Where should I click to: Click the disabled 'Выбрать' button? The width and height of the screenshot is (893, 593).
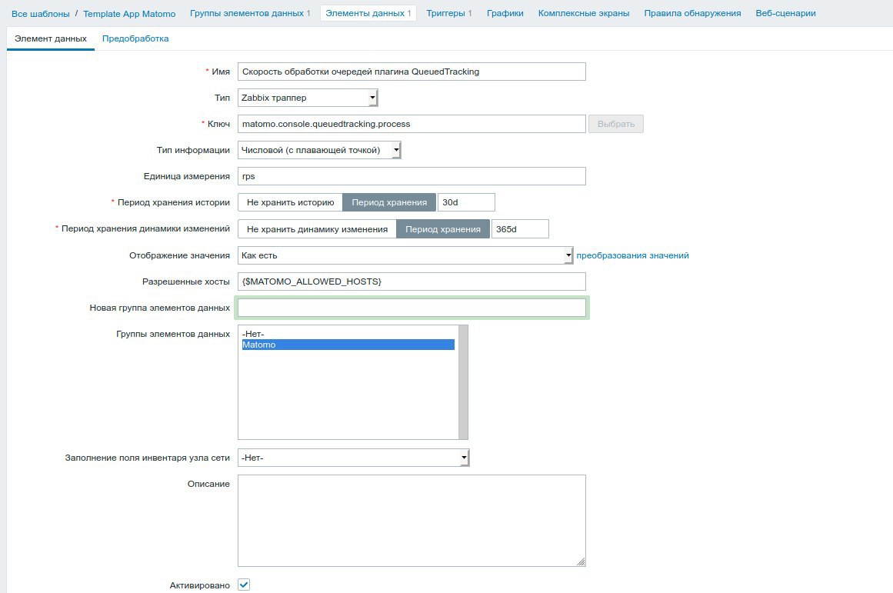[615, 124]
